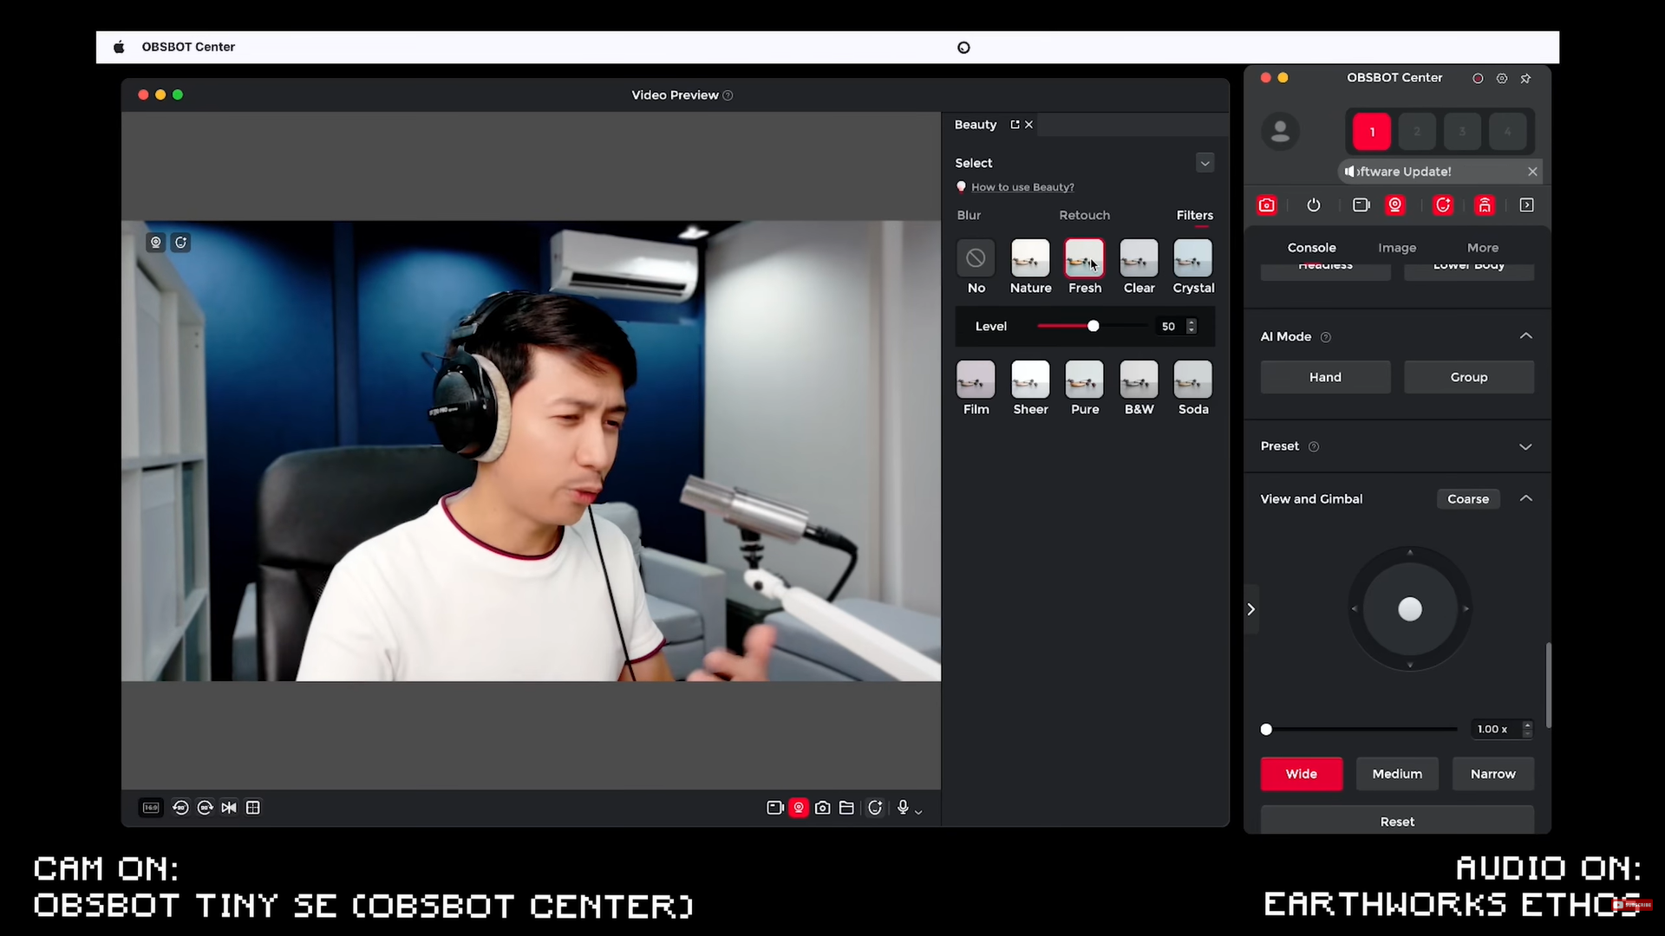Click the microphone icon in preview toolbar
This screenshot has height=936, width=1665.
tap(903, 808)
